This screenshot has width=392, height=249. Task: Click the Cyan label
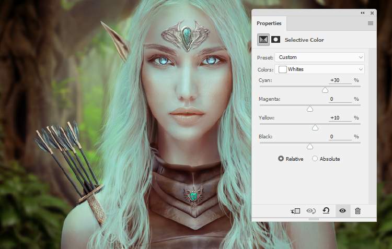click(x=265, y=80)
